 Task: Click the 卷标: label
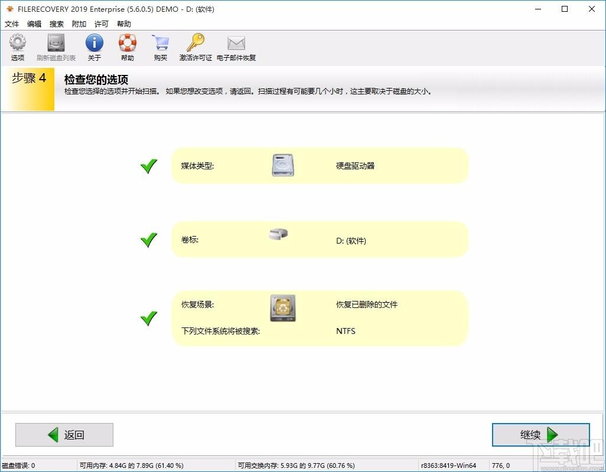coord(190,240)
